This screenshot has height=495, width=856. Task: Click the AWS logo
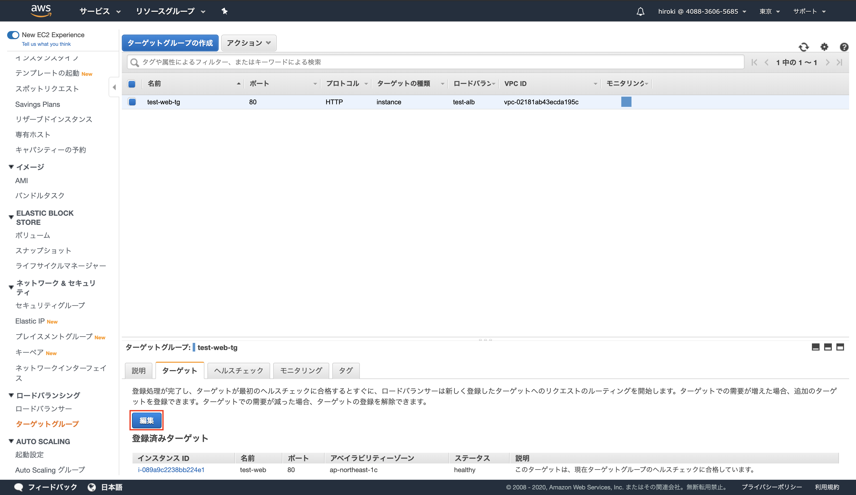point(42,10)
